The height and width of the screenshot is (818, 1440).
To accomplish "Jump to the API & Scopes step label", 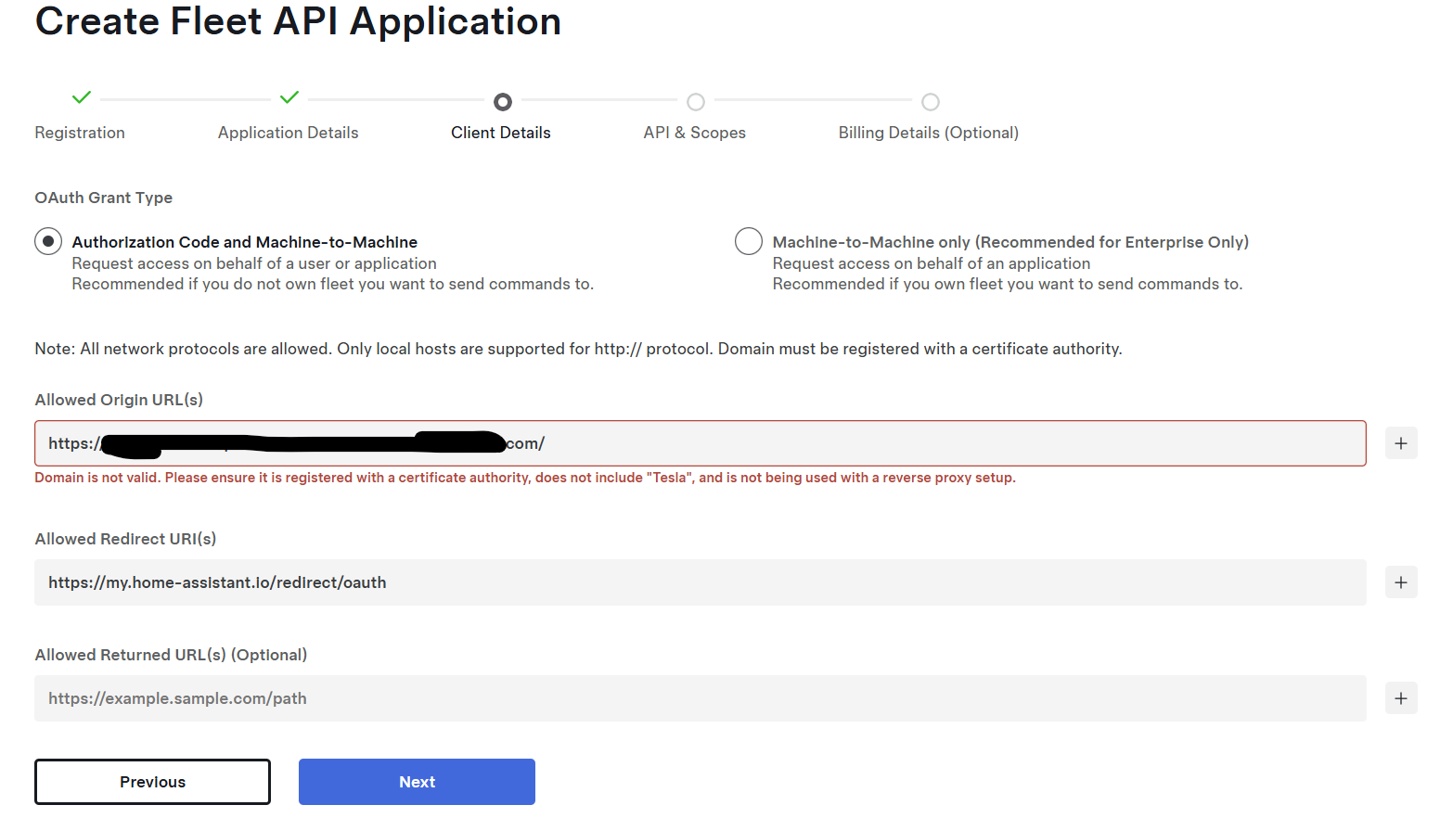I will coord(694,133).
